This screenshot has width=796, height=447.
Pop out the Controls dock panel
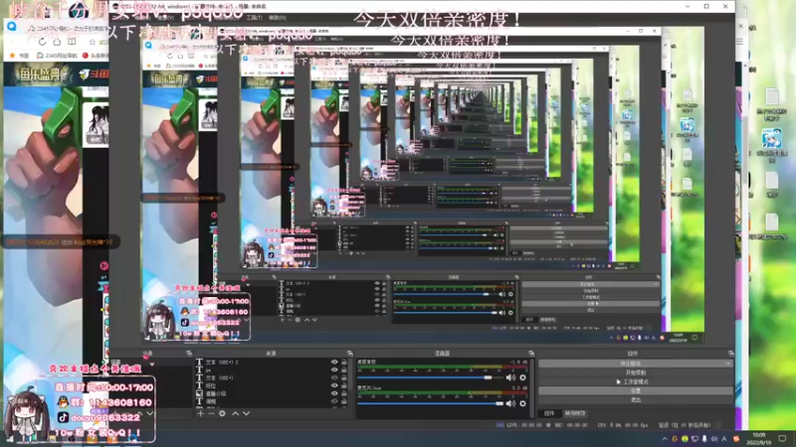pyautogui.click(x=731, y=354)
